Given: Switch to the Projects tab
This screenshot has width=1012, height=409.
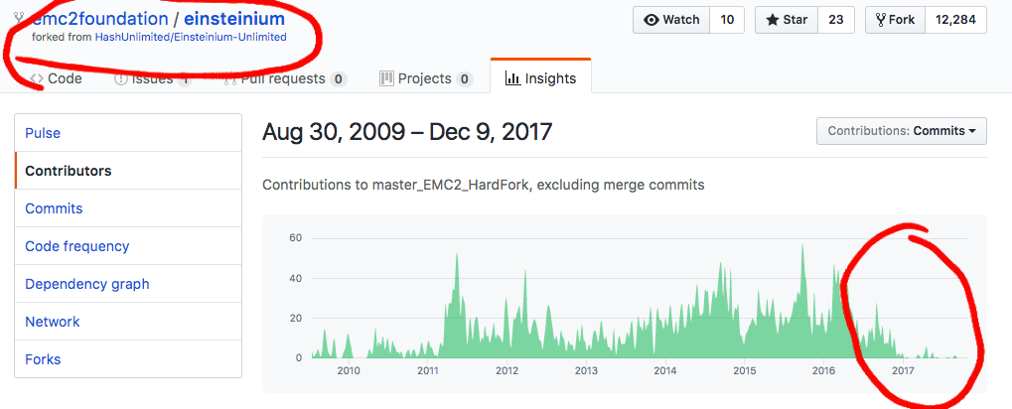Looking at the screenshot, I should point(426,78).
